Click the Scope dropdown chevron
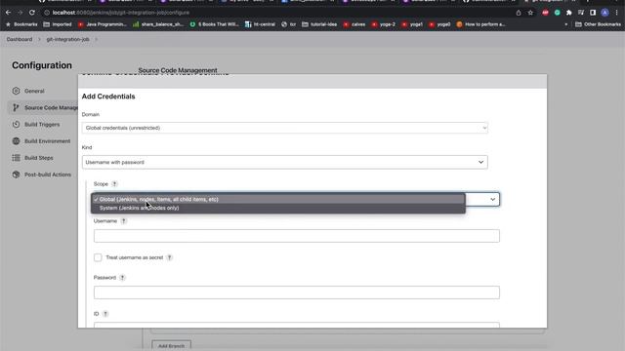The height and width of the screenshot is (351, 625). click(492, 199)
